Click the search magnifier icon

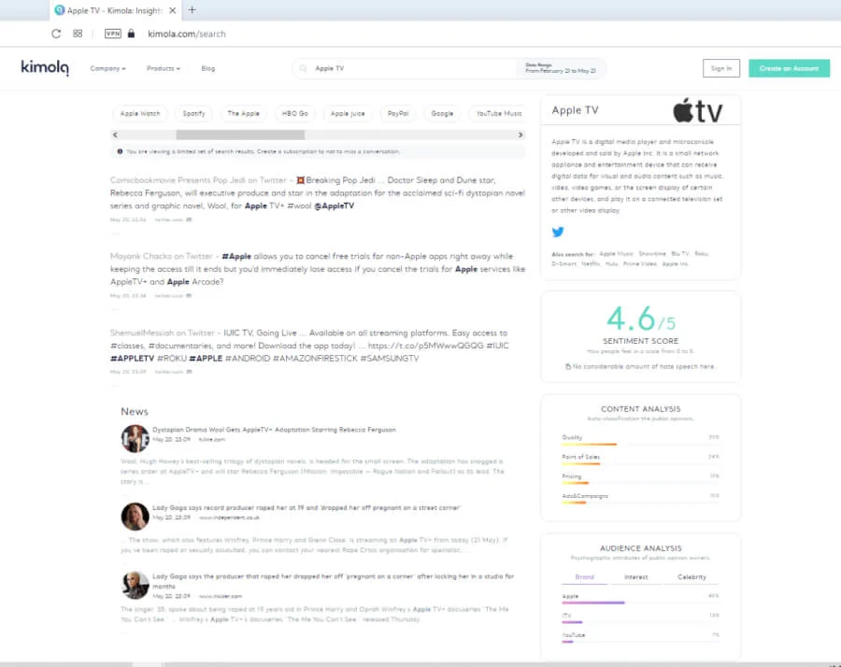pos(304,68)
